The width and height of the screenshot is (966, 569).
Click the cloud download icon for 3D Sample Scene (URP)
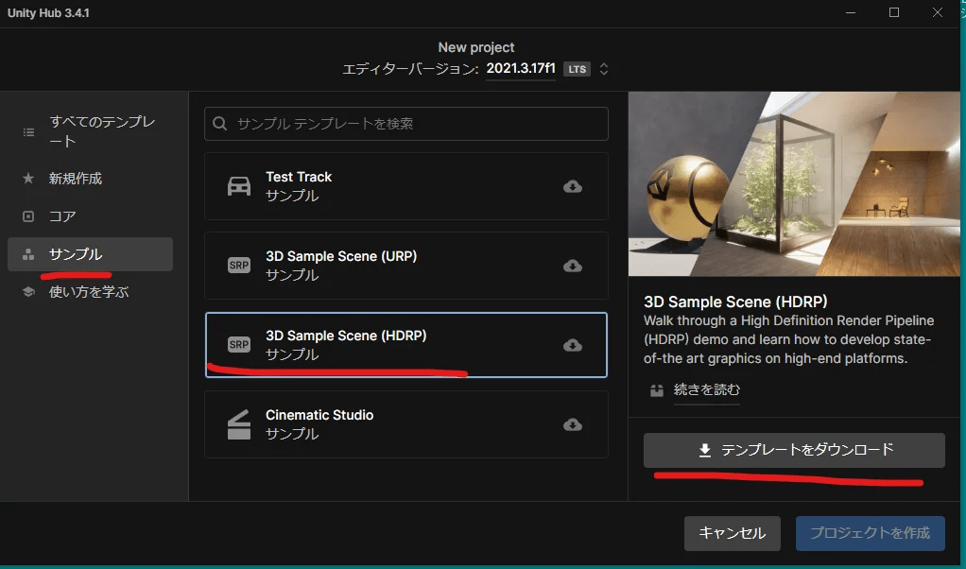pyautogui.click(x=573, y=266)
